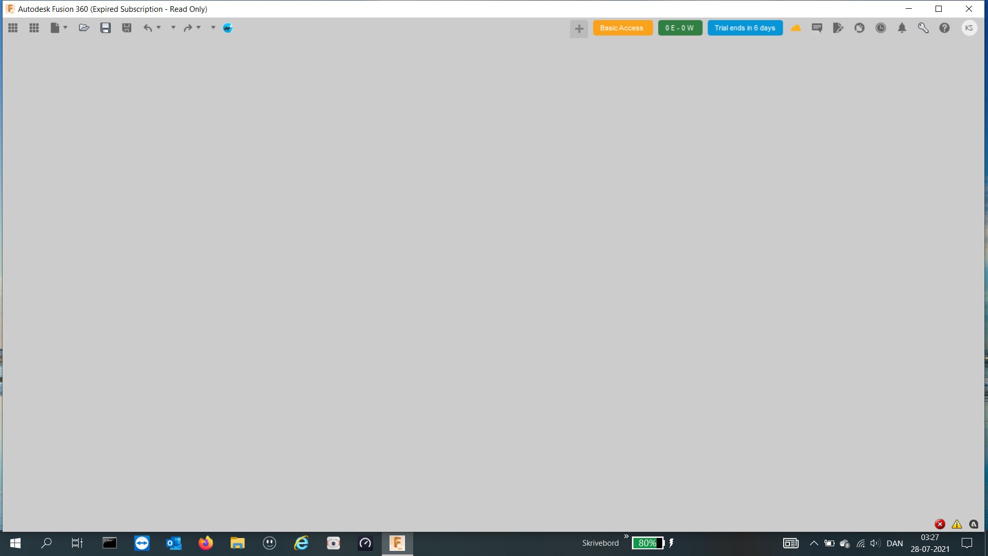Open the Fusion 360 data panel grid icon

point(13,28)
